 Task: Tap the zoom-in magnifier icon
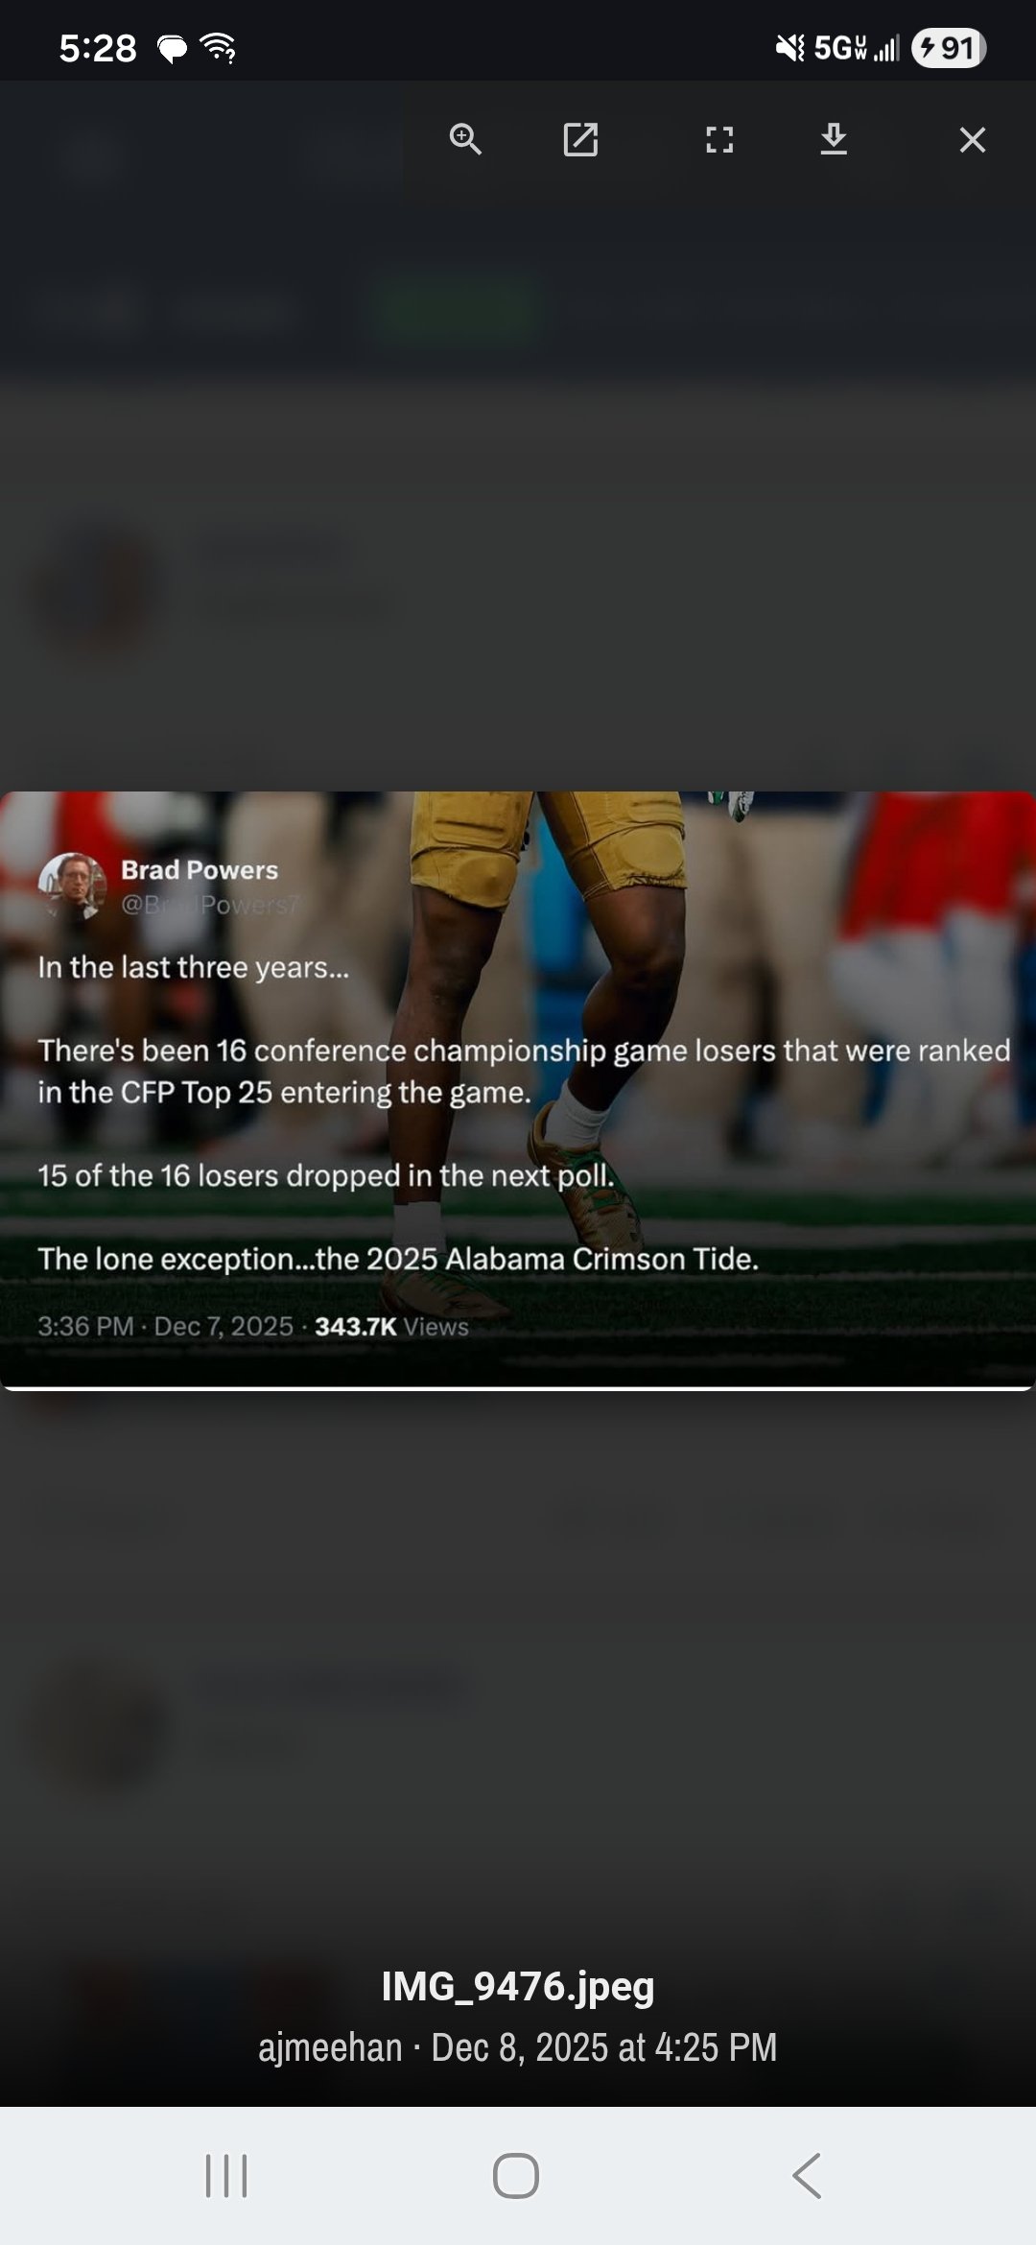pos(465,140)
